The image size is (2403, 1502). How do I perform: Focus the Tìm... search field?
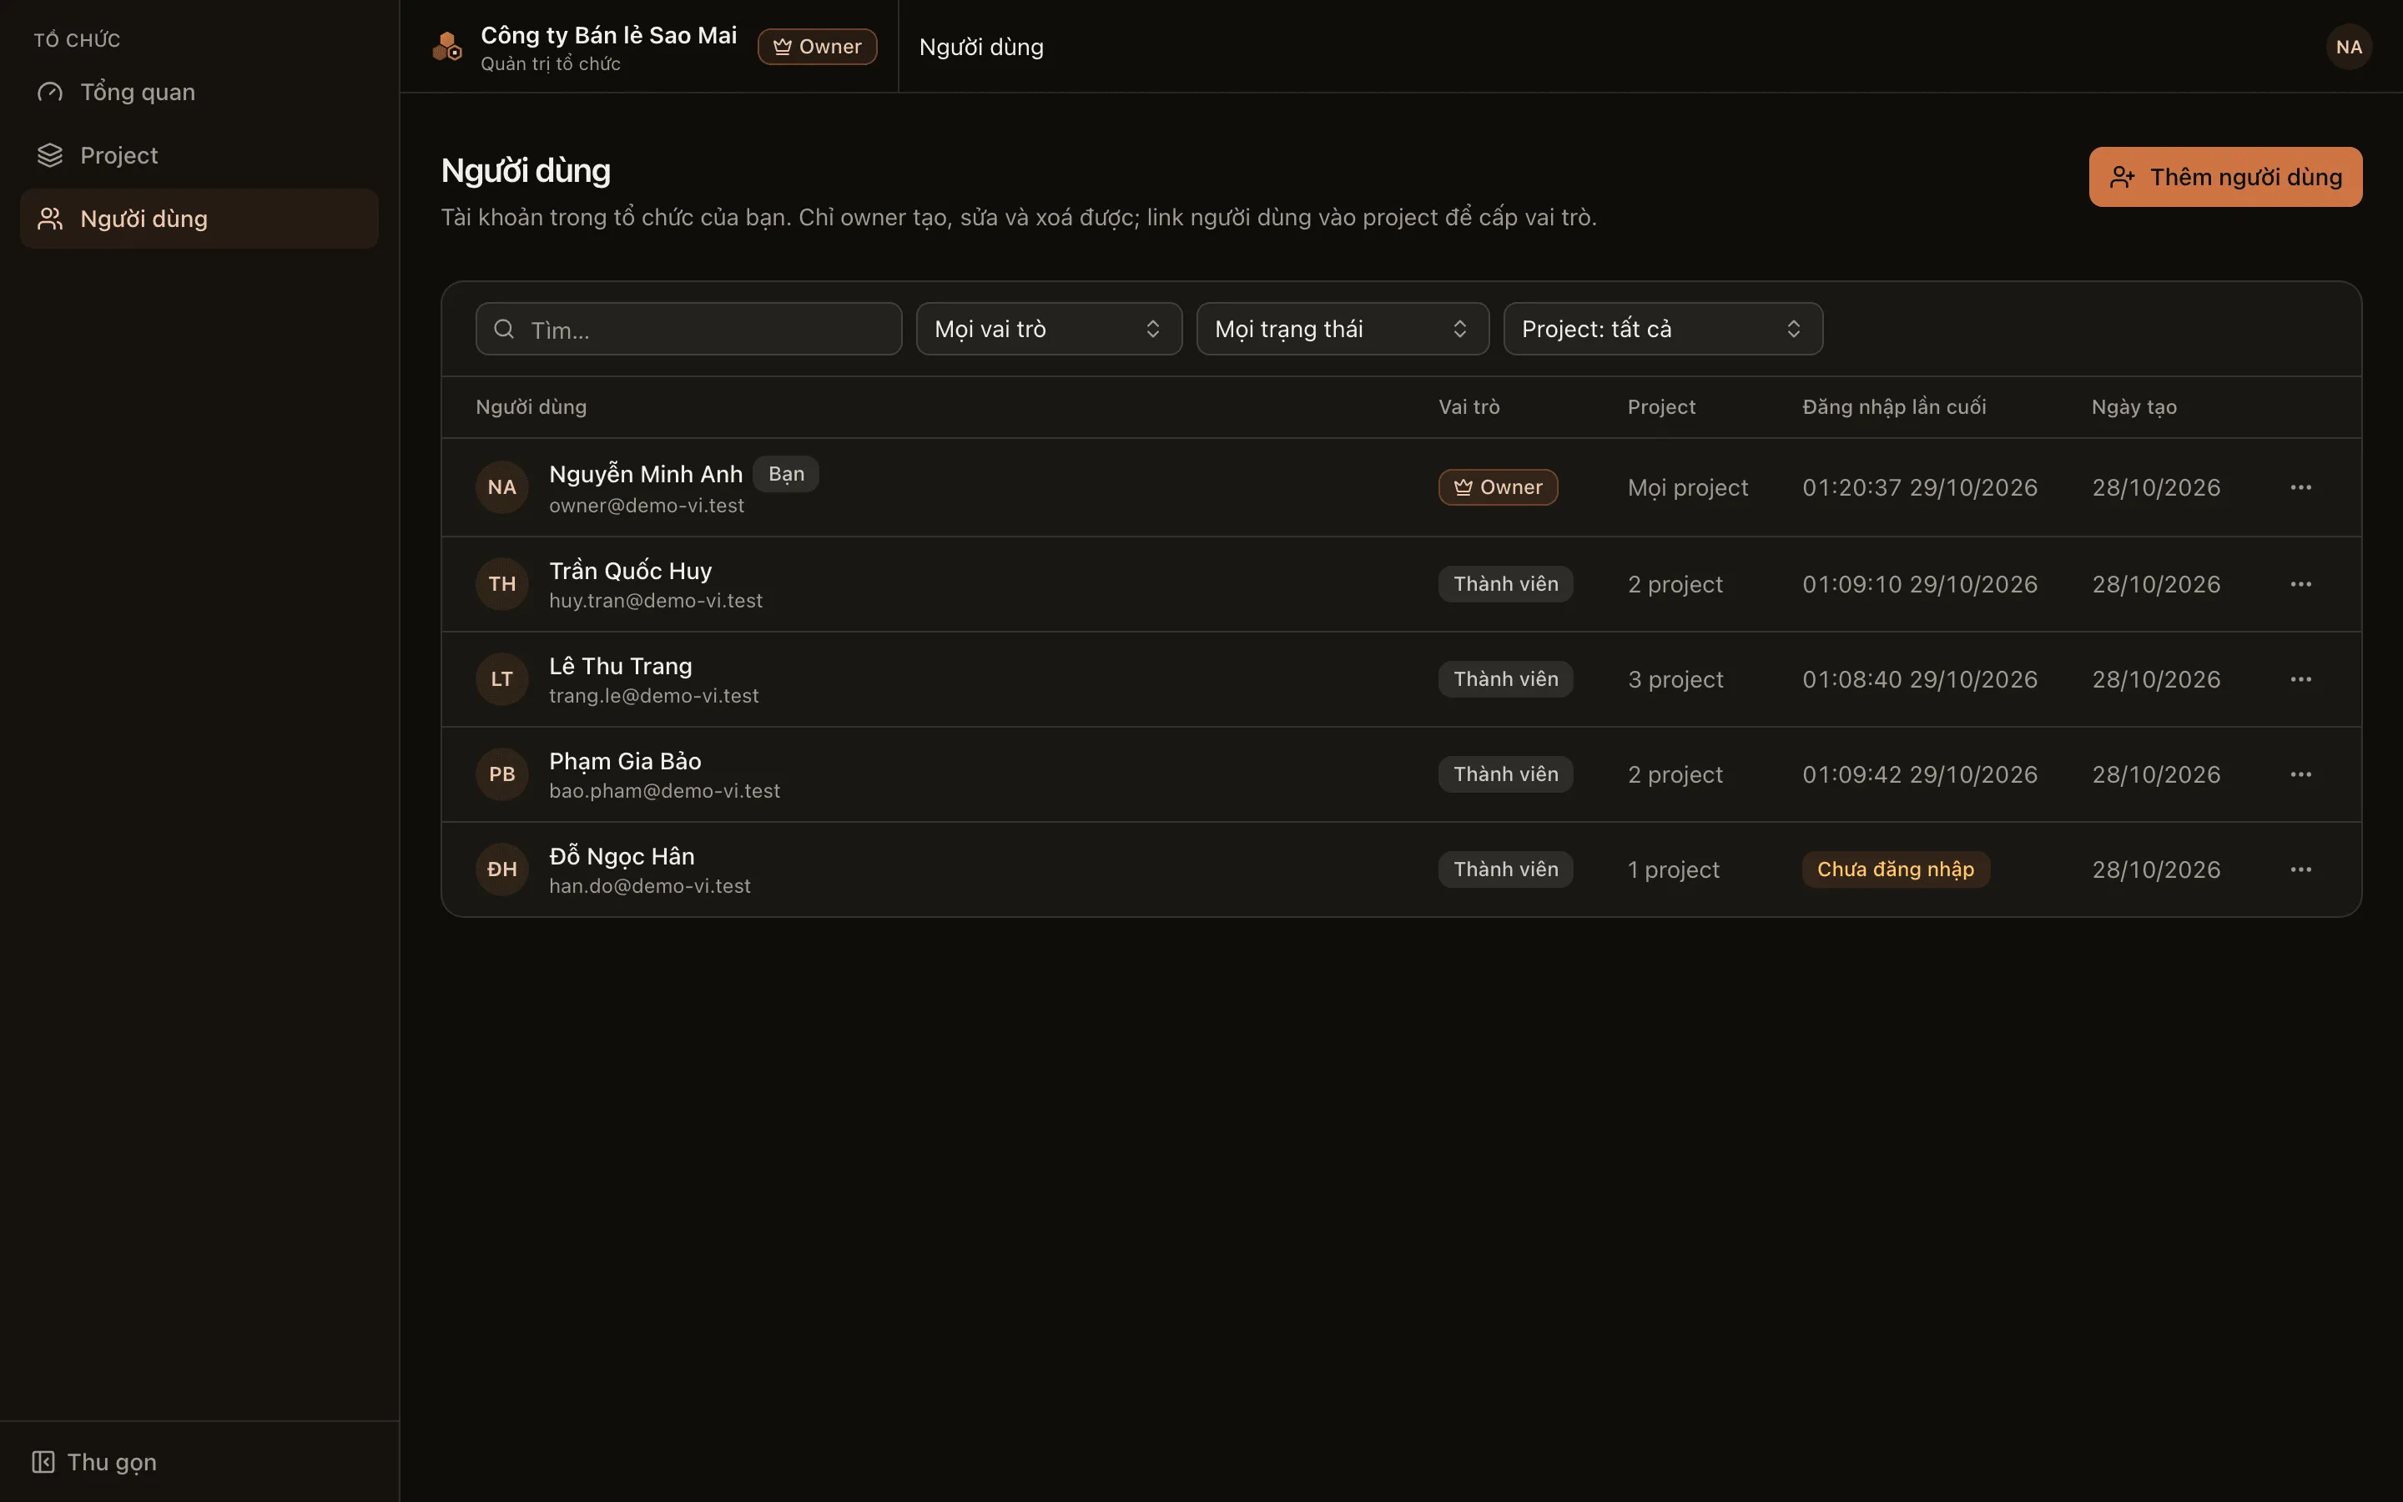click(x=688, y=329)
